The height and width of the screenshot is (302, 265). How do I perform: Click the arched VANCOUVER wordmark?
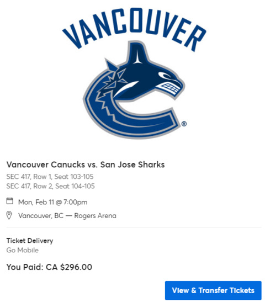click(134, 28)
